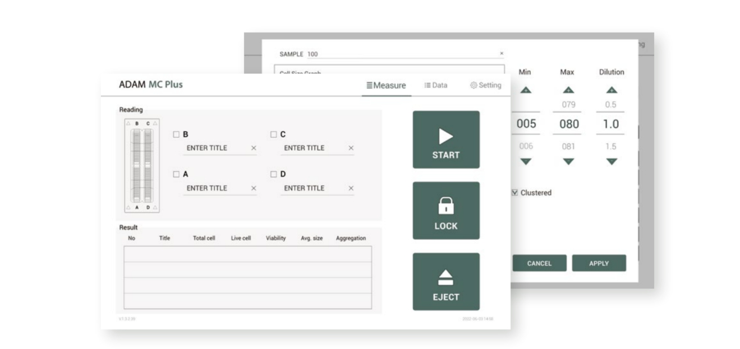Click the CANCEL button

[539, 263]
